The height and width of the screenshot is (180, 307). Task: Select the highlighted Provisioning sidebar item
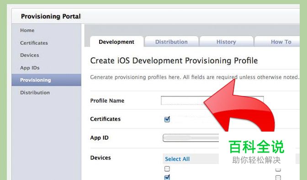[x=46, y=80]
